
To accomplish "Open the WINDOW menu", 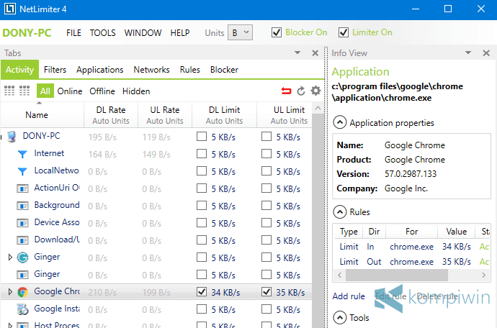I will [143, 32].
